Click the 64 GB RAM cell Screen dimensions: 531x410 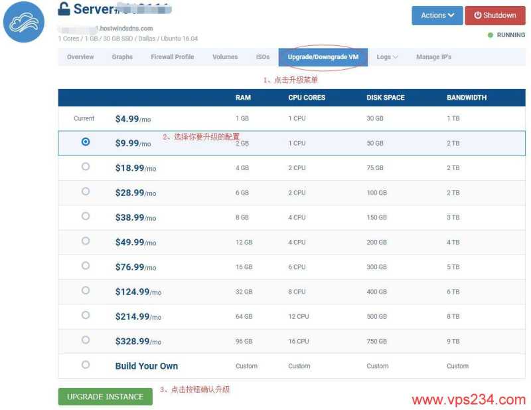[244, 316]
